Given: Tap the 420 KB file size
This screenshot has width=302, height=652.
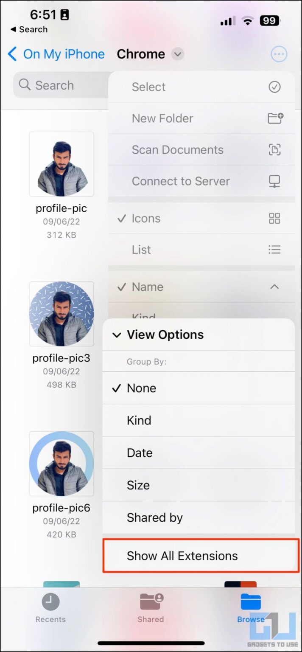Looking at the screenshot, I should coord(62,534).
